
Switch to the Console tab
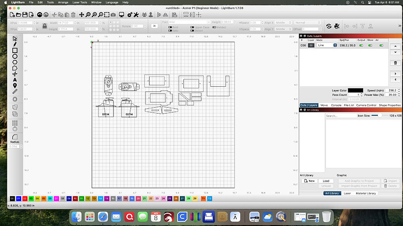(x=336, y=105)
